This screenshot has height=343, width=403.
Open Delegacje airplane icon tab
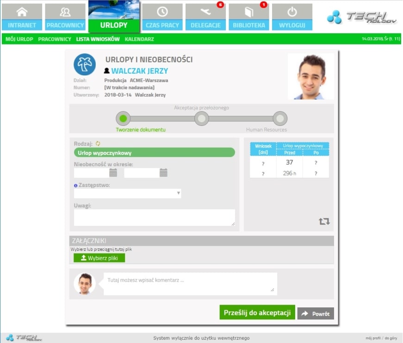tap(206, 12)
